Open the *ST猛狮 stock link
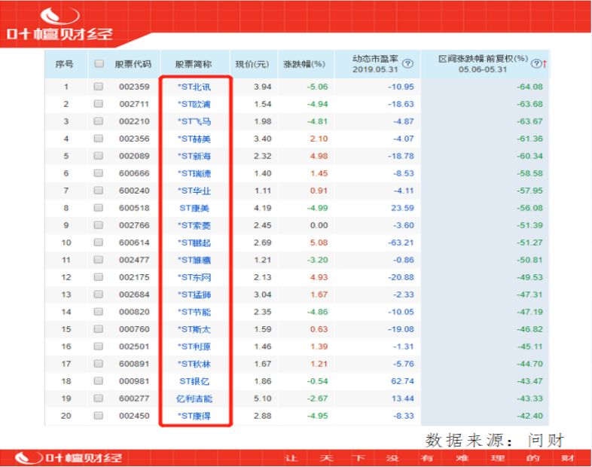 click(194, 295)
